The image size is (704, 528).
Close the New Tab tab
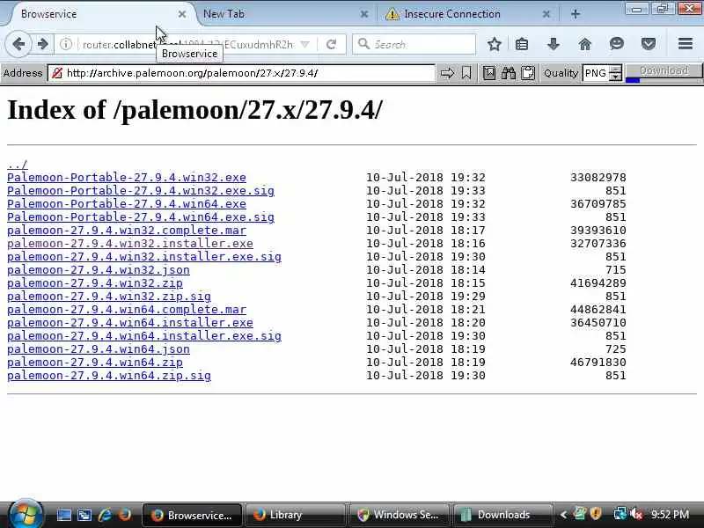[x=364, y=14]
